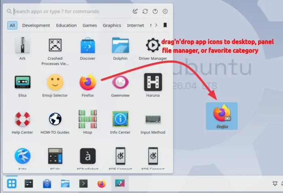
Task: Launch Konsole terminal from the panel
Action: (x=83, y=184)
